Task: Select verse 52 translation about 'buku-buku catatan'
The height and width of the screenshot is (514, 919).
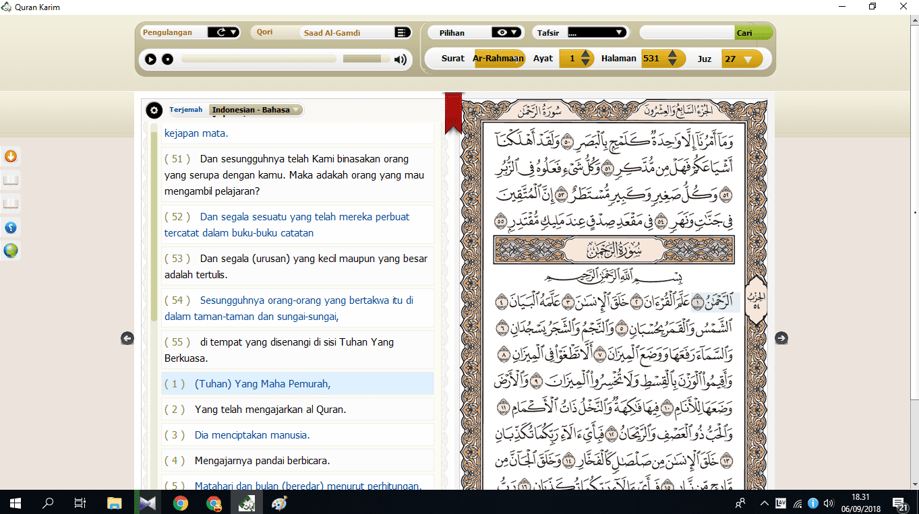Action: (x=297, y=225)
